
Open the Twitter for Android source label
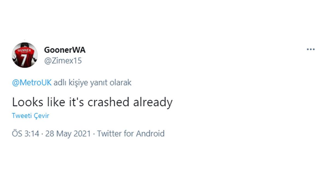131,134
